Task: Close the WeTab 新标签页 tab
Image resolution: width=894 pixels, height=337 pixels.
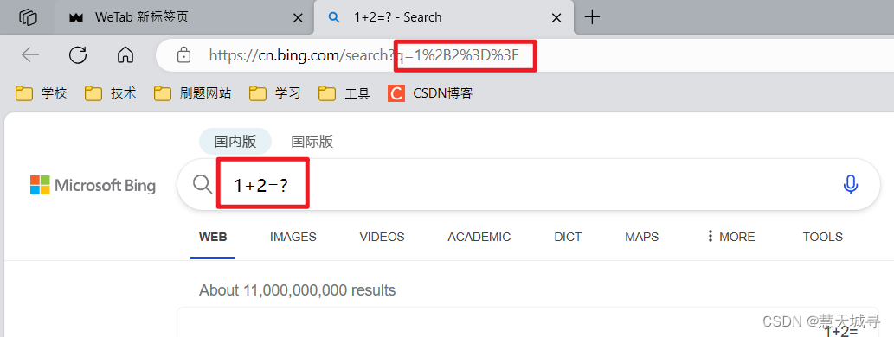Action: (298, 17)
